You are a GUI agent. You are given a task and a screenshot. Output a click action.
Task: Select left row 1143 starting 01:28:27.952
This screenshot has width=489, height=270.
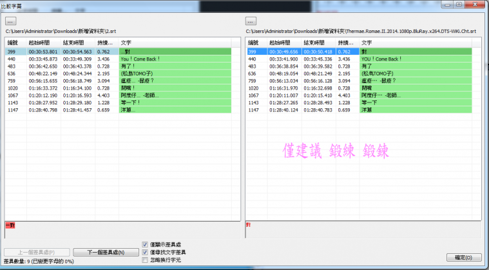click(x=118, y=102)
